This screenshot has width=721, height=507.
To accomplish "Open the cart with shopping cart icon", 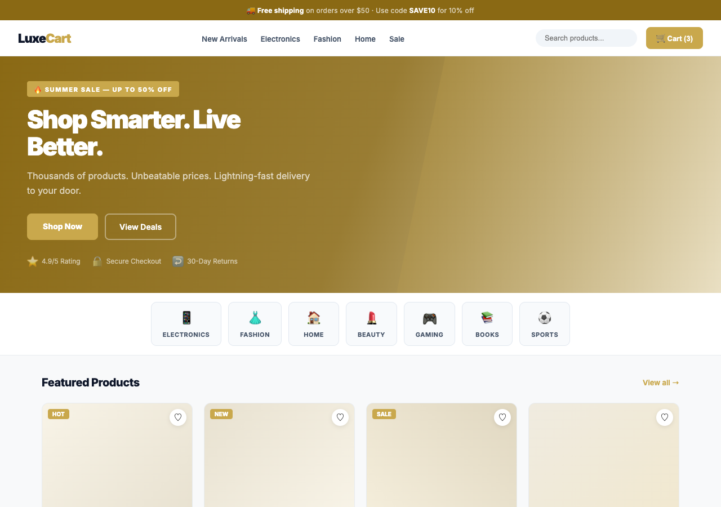I will (674, 38).
